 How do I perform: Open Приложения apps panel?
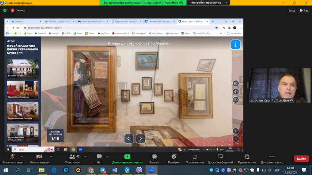pyautogui.click(x=194, y=159)
